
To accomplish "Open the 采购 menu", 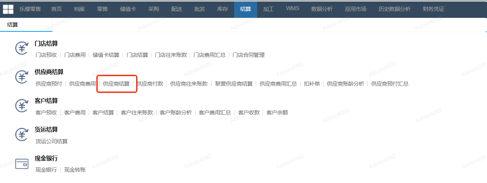I will tap(154, 9).
